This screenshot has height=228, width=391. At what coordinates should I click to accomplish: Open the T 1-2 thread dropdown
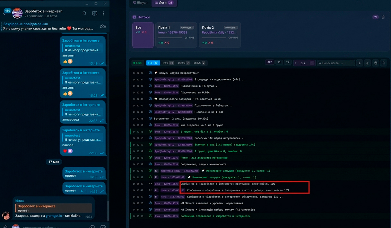click(304, 63)
